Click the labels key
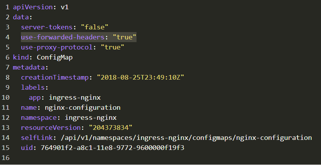 (33, 87)
